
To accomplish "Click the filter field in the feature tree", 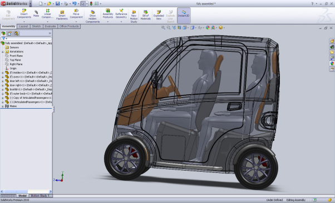I will coord(26,38).
